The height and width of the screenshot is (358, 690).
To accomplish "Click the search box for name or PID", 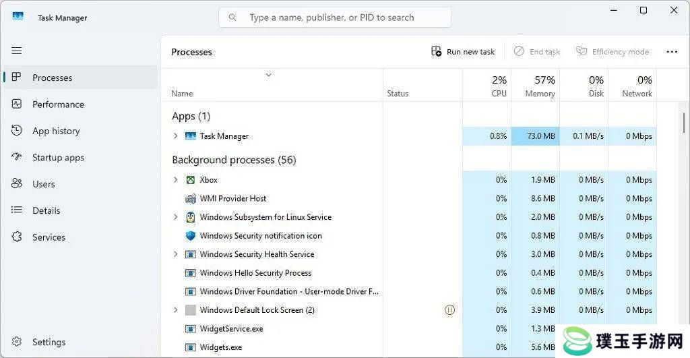I will [335, 18].
